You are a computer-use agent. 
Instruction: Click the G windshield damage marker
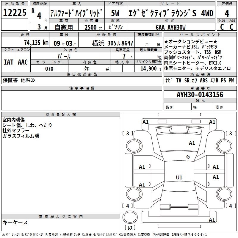188,157
